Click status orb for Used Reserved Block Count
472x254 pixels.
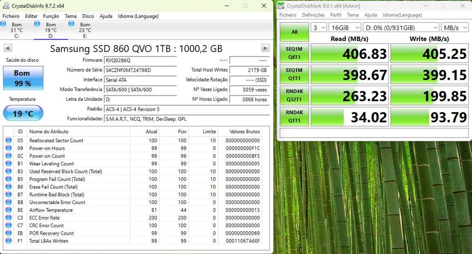click(8, 172)
